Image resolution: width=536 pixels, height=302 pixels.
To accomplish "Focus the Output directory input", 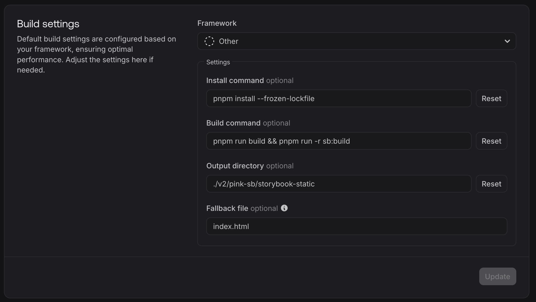I will point(338,184).
